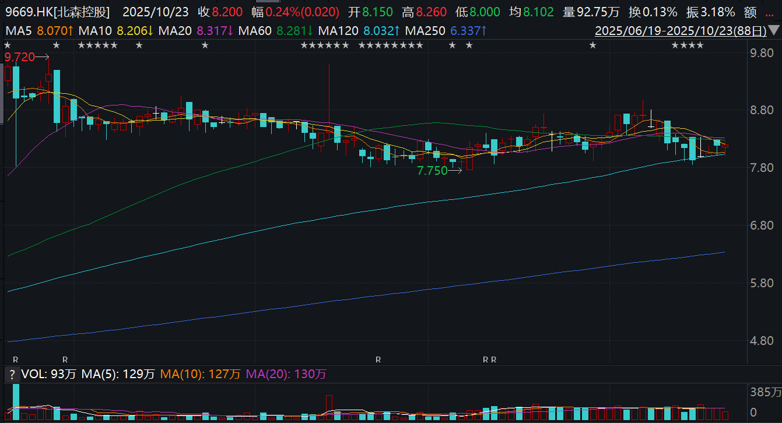Click the R marker in the chart's bottom middle
This screenshot has height=423, width=782.
point(378,359)
